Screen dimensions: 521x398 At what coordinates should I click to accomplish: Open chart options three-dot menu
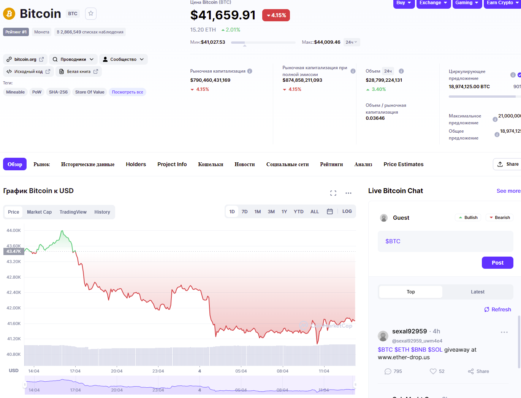click(x=348, y=193)
